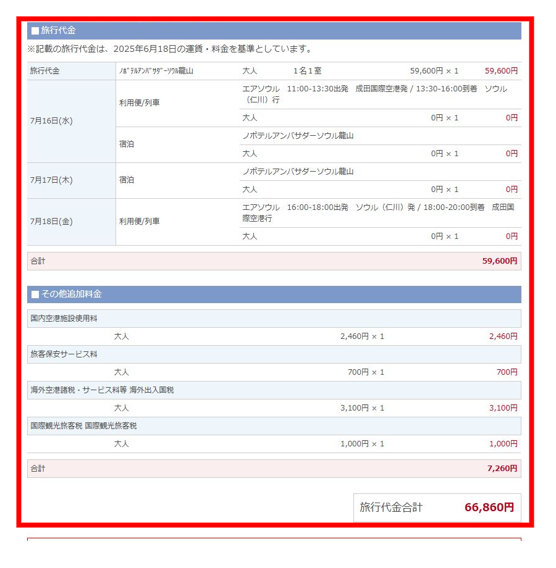Click the 旅客保安サービス料 fee heading
Screen dimensions: 556x568
tap(274, 354)
